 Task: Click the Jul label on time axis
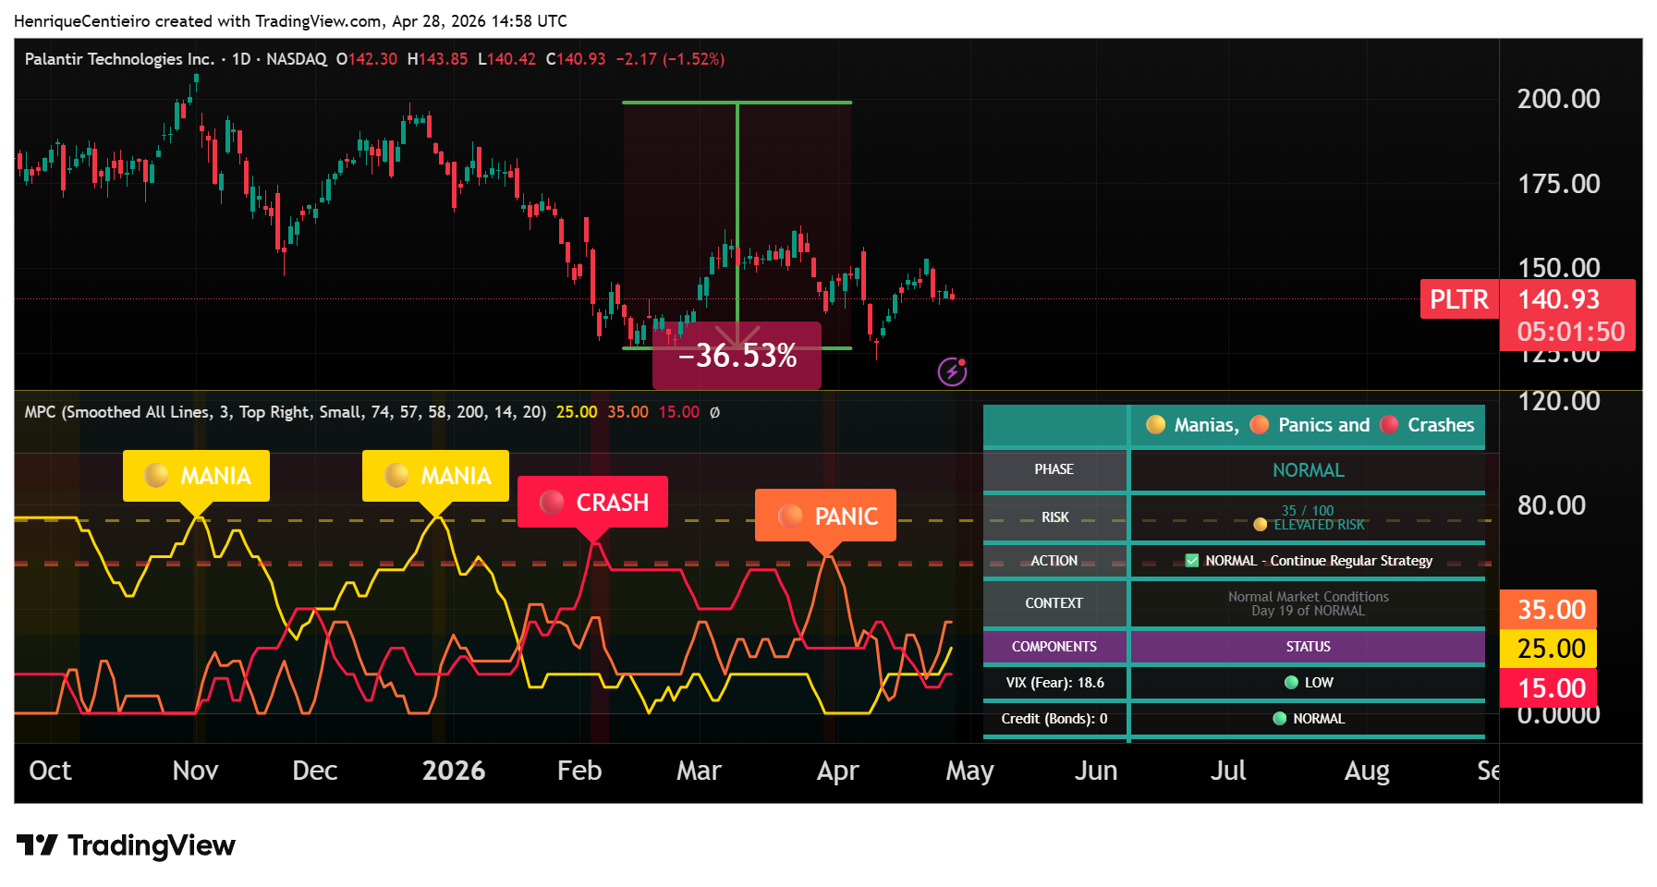click(x=1228, y=771)
